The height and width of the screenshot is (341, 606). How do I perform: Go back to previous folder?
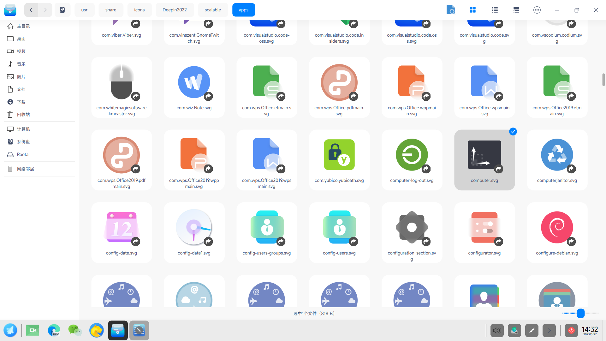pos(31,10)
